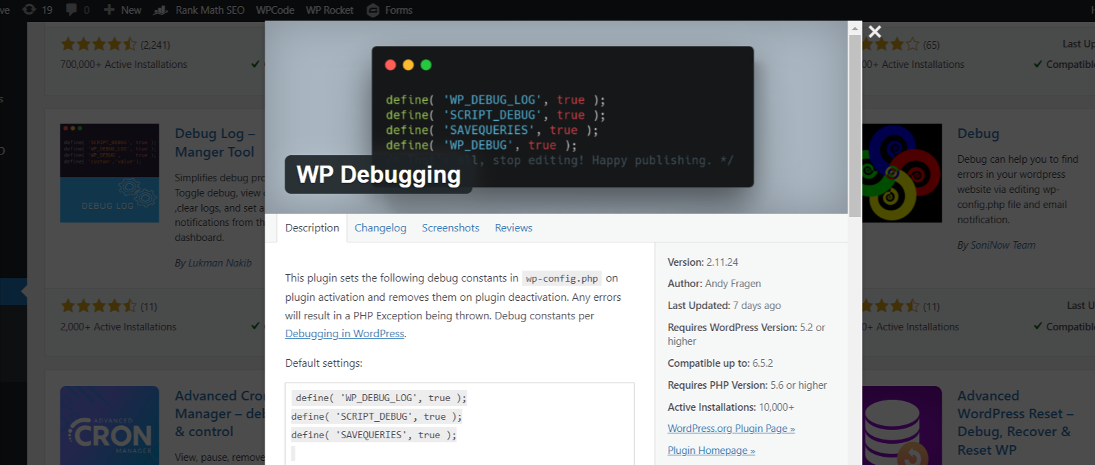This screenshot has width=1095, height=465.
Task: Click the yellow dot in banner code window
Action: tap(408, 65)
